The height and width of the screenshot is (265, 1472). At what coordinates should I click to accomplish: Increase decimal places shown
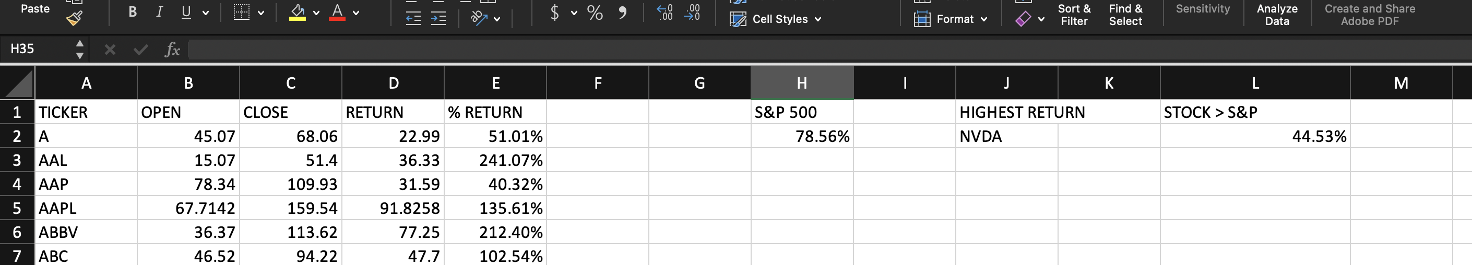(x=664, y=13)
